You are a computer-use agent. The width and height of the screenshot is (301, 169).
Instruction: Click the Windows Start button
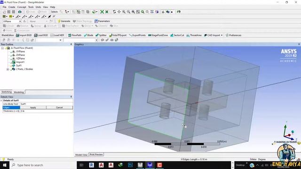click(4, 165)
